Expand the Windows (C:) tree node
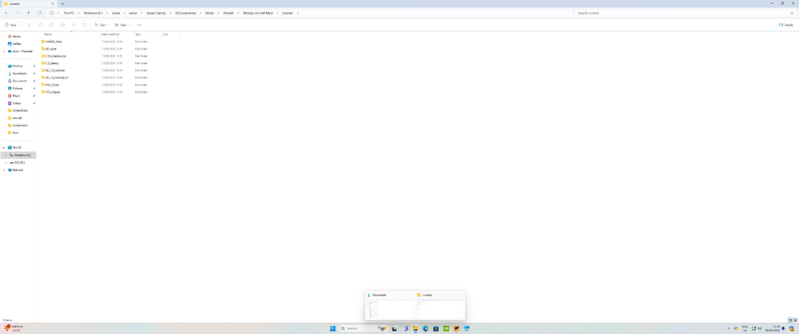Image resolution: width=799 pixels, height=334 pixels. [6, 154]
